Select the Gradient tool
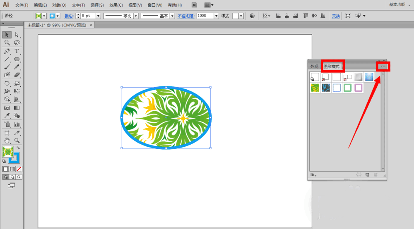Viewport: 414px width, 229px height. coord(17,108)
